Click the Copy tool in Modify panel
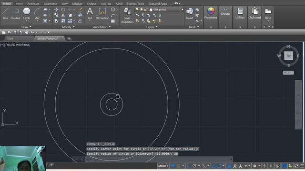 coord(56,15)
